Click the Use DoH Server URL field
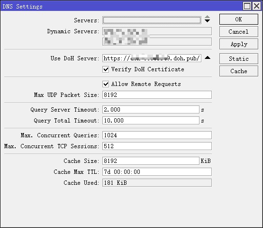Viewport: 263px width, 228px height. click(152, 58)
